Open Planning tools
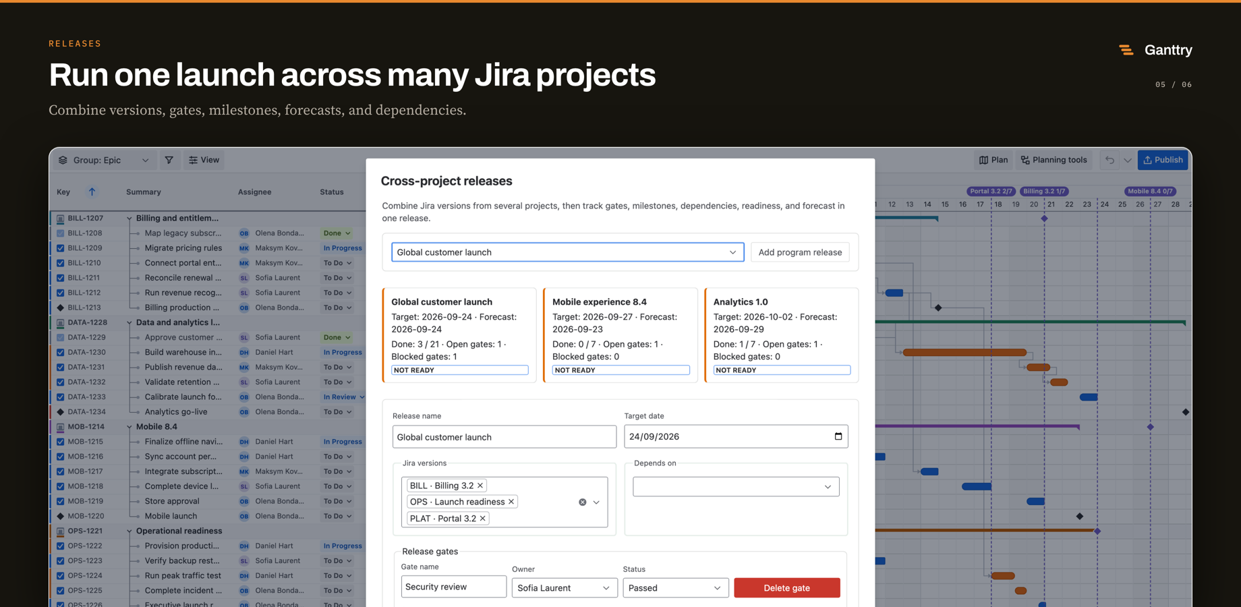Screen dimensions: 1241x607 point(1054,160)
